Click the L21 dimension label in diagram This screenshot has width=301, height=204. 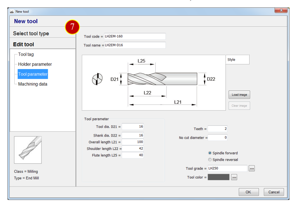point(178,102)
